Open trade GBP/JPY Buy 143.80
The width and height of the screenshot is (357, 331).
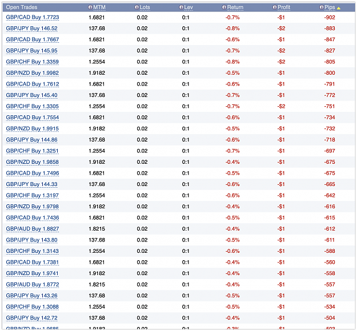pyautogui.click(x=31, y=240)
